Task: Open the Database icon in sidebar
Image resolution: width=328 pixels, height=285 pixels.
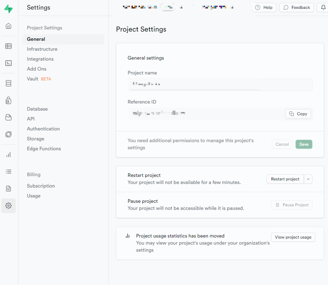Action: pos(8,83)
